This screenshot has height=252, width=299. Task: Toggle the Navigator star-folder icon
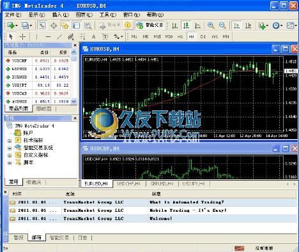65,26
